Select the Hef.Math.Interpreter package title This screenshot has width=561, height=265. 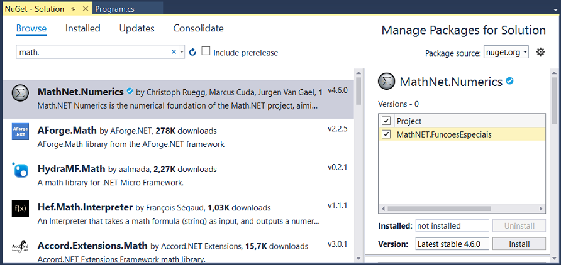[85, 207]
